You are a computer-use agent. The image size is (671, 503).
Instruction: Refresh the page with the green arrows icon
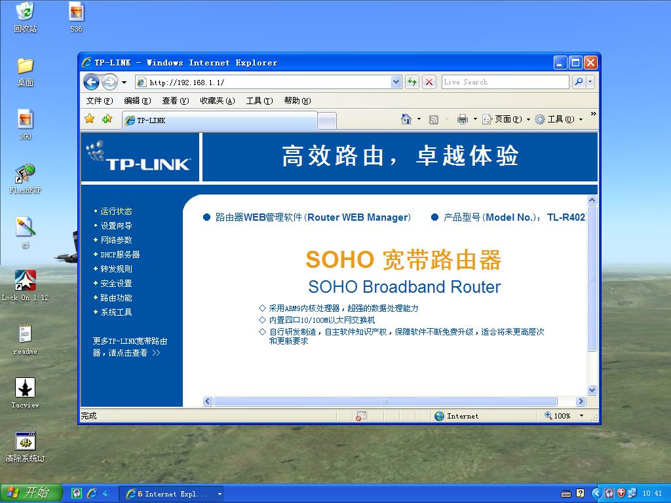[412, 82]
